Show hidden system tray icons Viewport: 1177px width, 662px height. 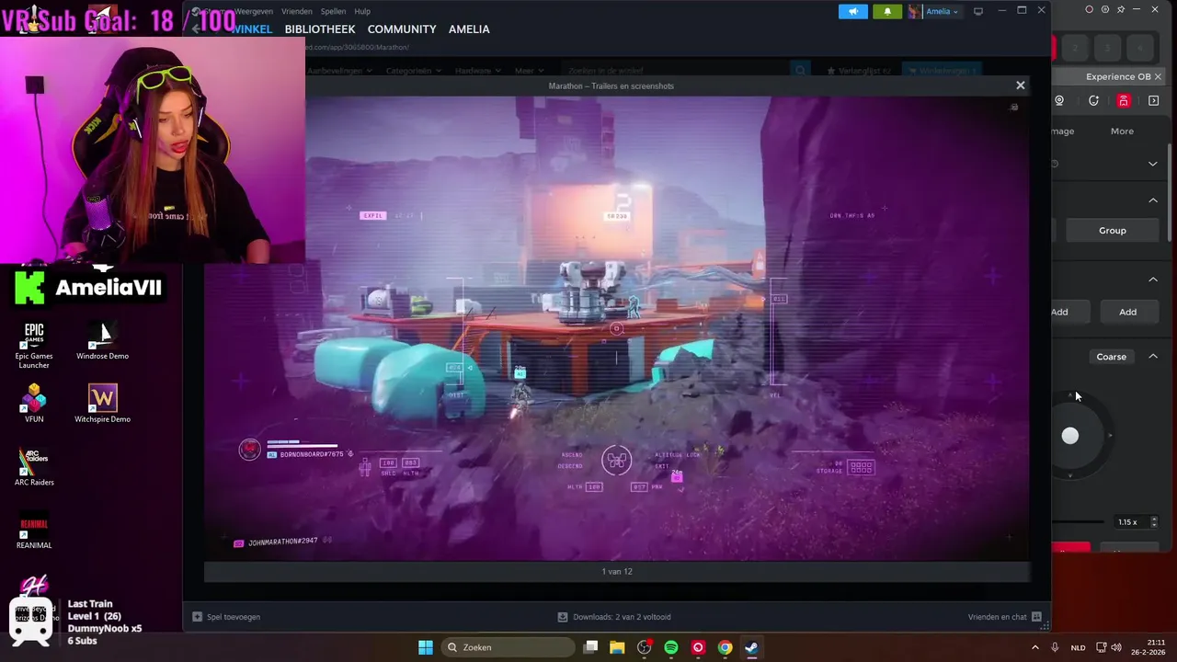pos(1034,647)
